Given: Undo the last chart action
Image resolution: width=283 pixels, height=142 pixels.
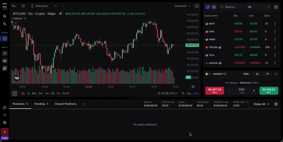Looking at the screenshot, I should pyautogui.click(x=56, y=6).
